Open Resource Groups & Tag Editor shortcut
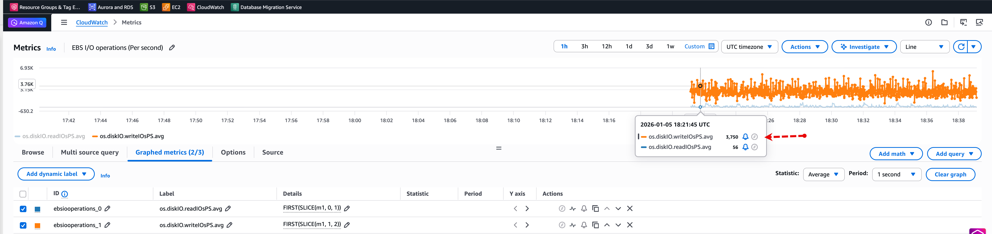This screenshot has width=992, height=234. point(45,7)
